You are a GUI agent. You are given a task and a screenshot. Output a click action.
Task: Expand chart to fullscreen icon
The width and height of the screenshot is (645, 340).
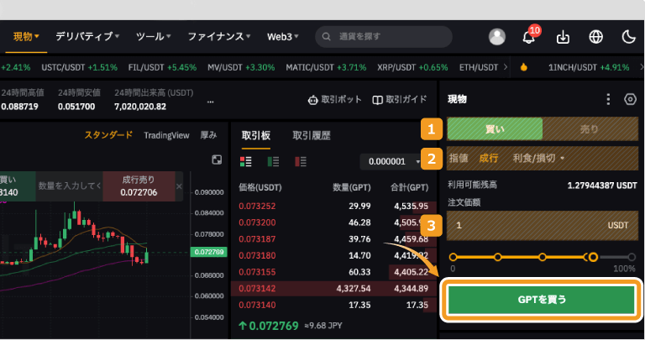[x=217, y=160]
